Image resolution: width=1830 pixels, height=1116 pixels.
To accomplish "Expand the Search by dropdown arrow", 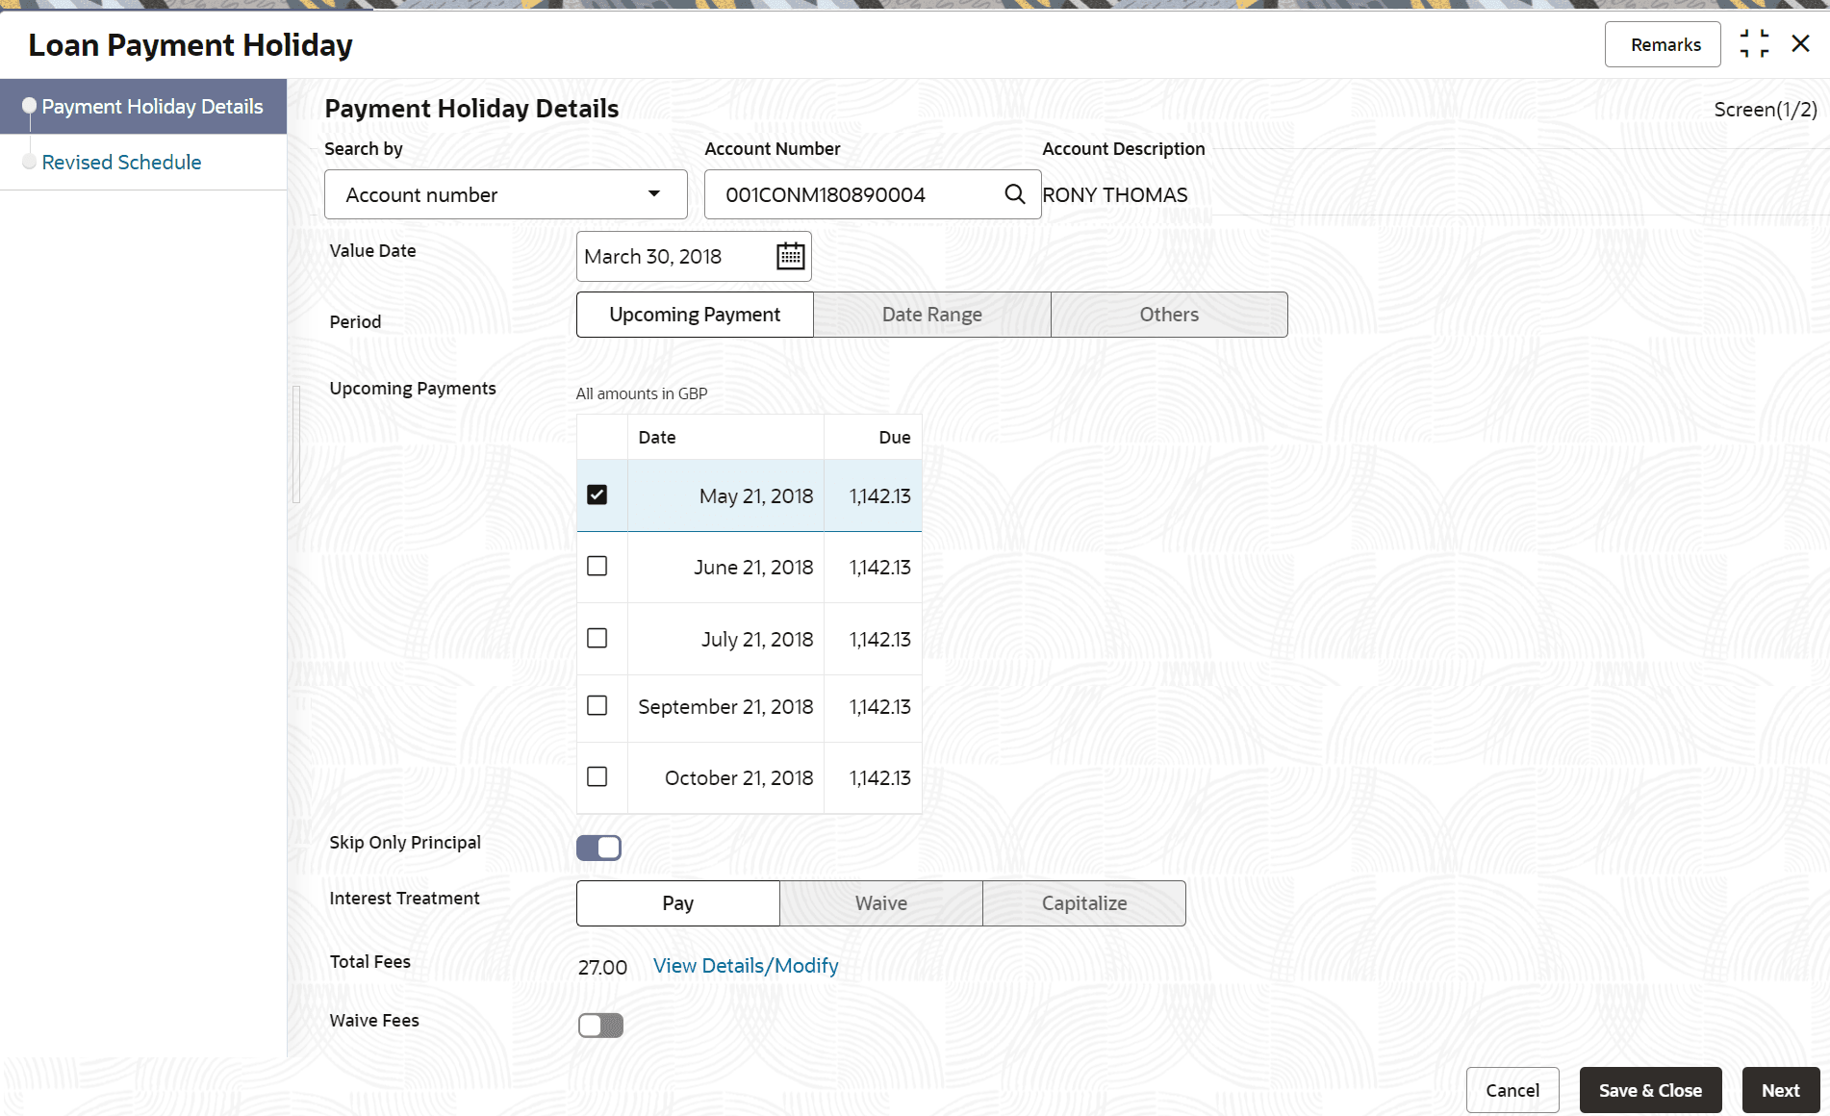I will (x=654, y=194).
